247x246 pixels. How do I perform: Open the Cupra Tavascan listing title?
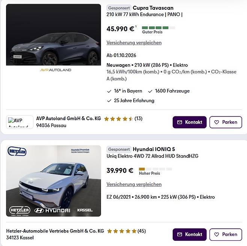point(153,8)
